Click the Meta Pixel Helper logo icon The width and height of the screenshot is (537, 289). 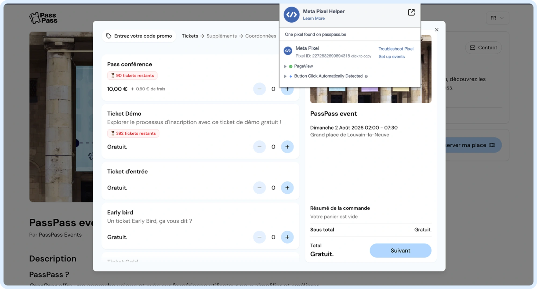coord(292,15)
